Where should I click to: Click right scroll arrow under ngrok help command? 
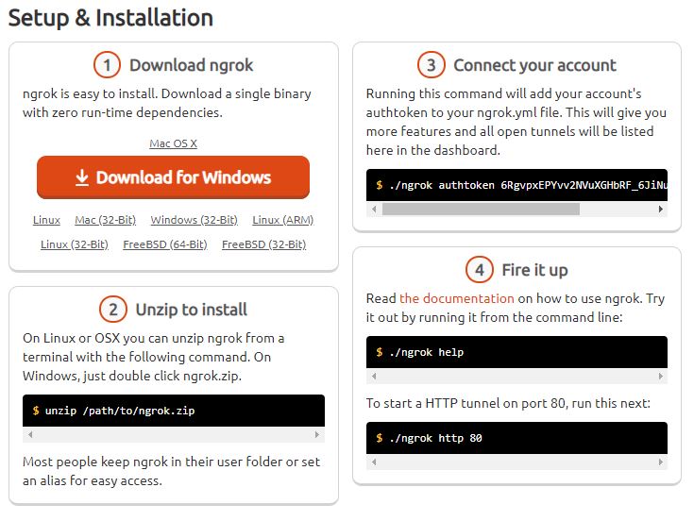(x=660, y=376)
